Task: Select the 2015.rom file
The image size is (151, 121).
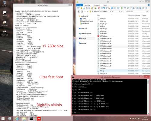Action: 101,21
